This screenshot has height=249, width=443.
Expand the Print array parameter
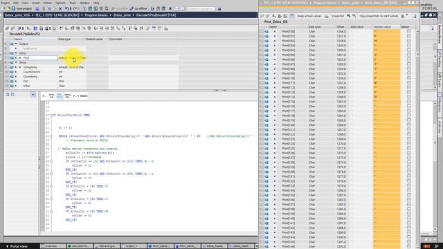pos(20,58)
